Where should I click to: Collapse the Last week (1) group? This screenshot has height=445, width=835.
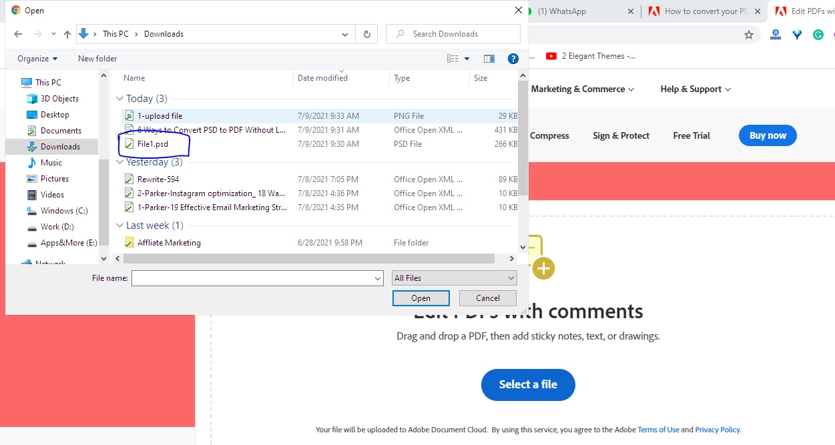click(120, 226)
